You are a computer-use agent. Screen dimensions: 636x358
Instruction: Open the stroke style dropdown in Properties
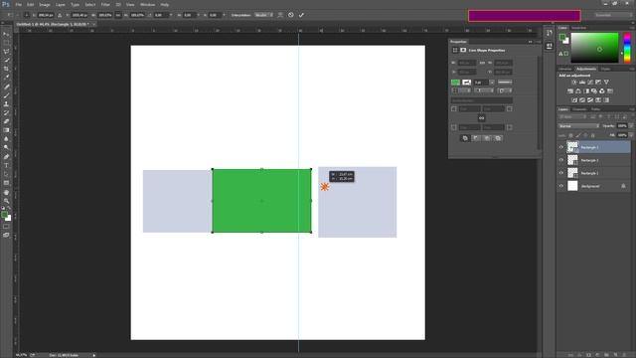tap(505, 83)
